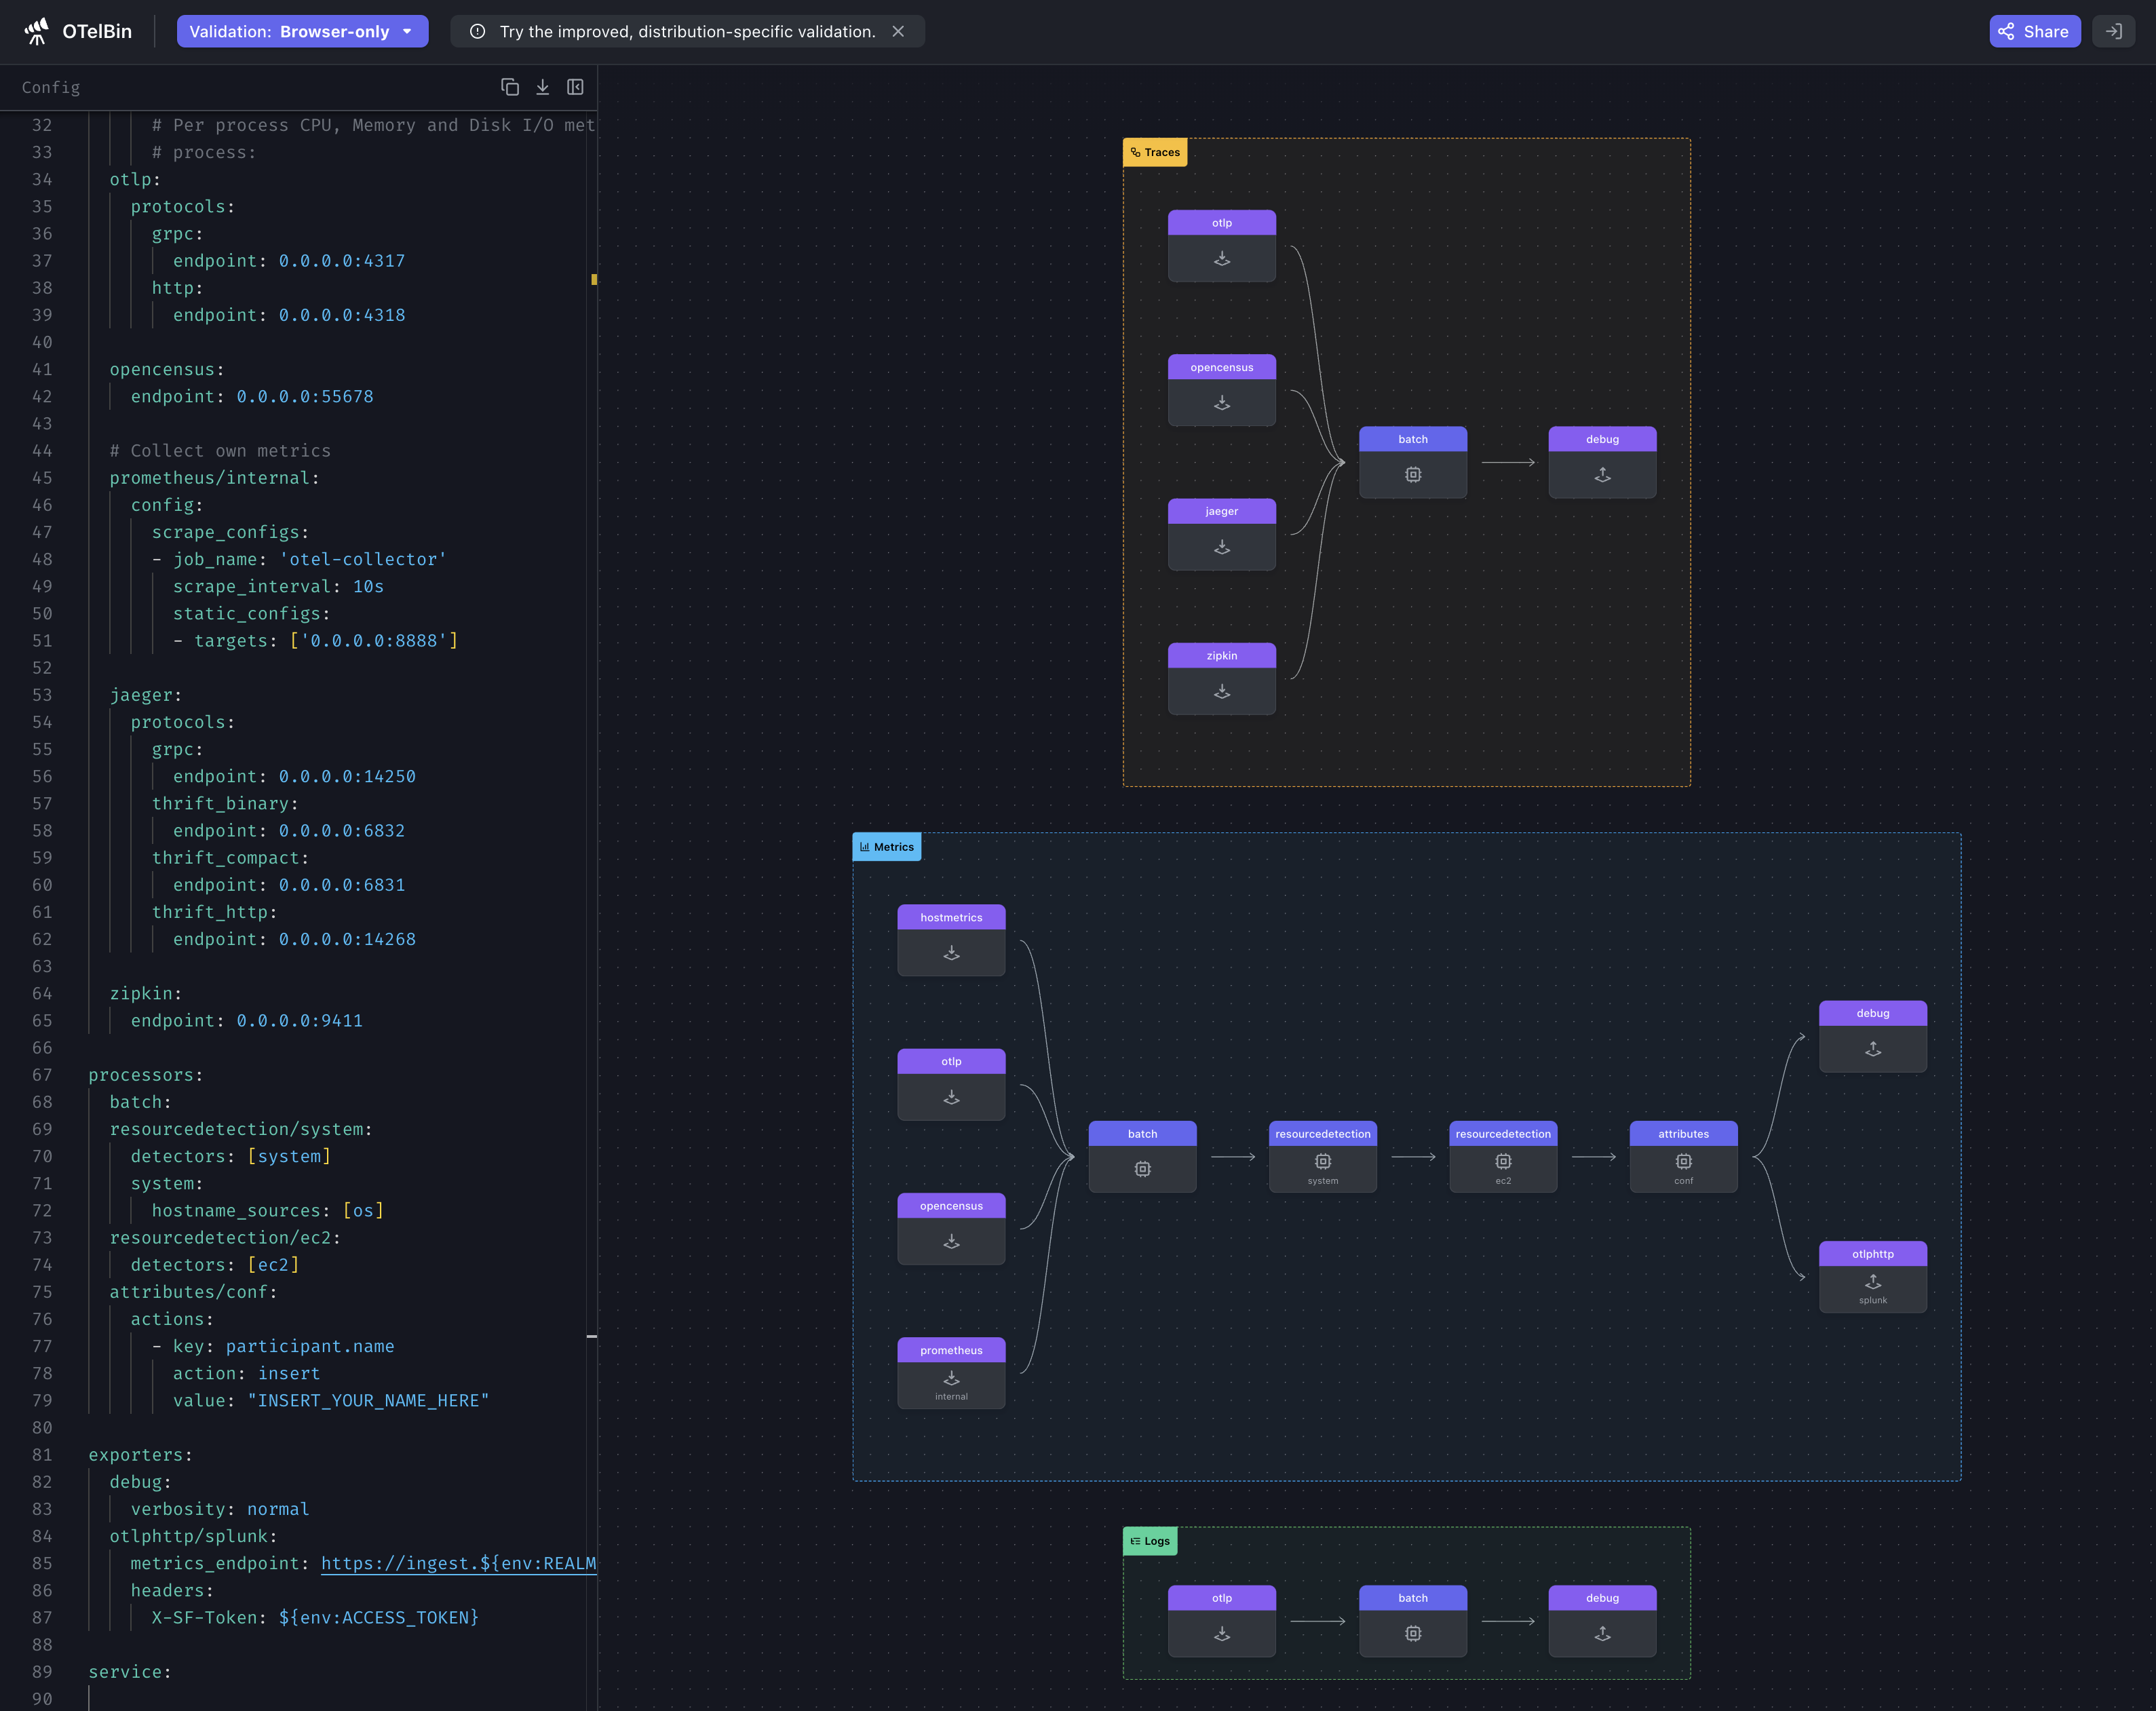Select hostmetrics receiver in Metrics pipeline
Screen dimensions: 2156x1711
pos(951,940)
